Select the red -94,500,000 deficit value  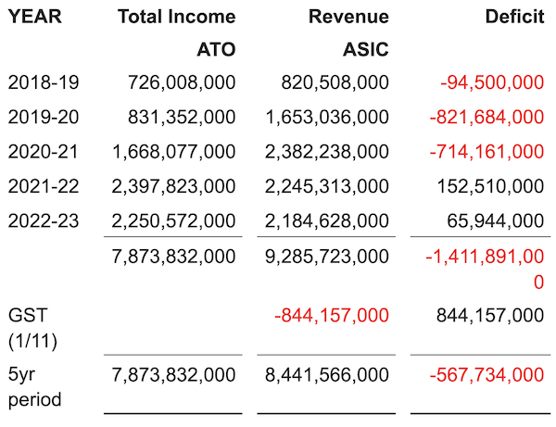493,82
